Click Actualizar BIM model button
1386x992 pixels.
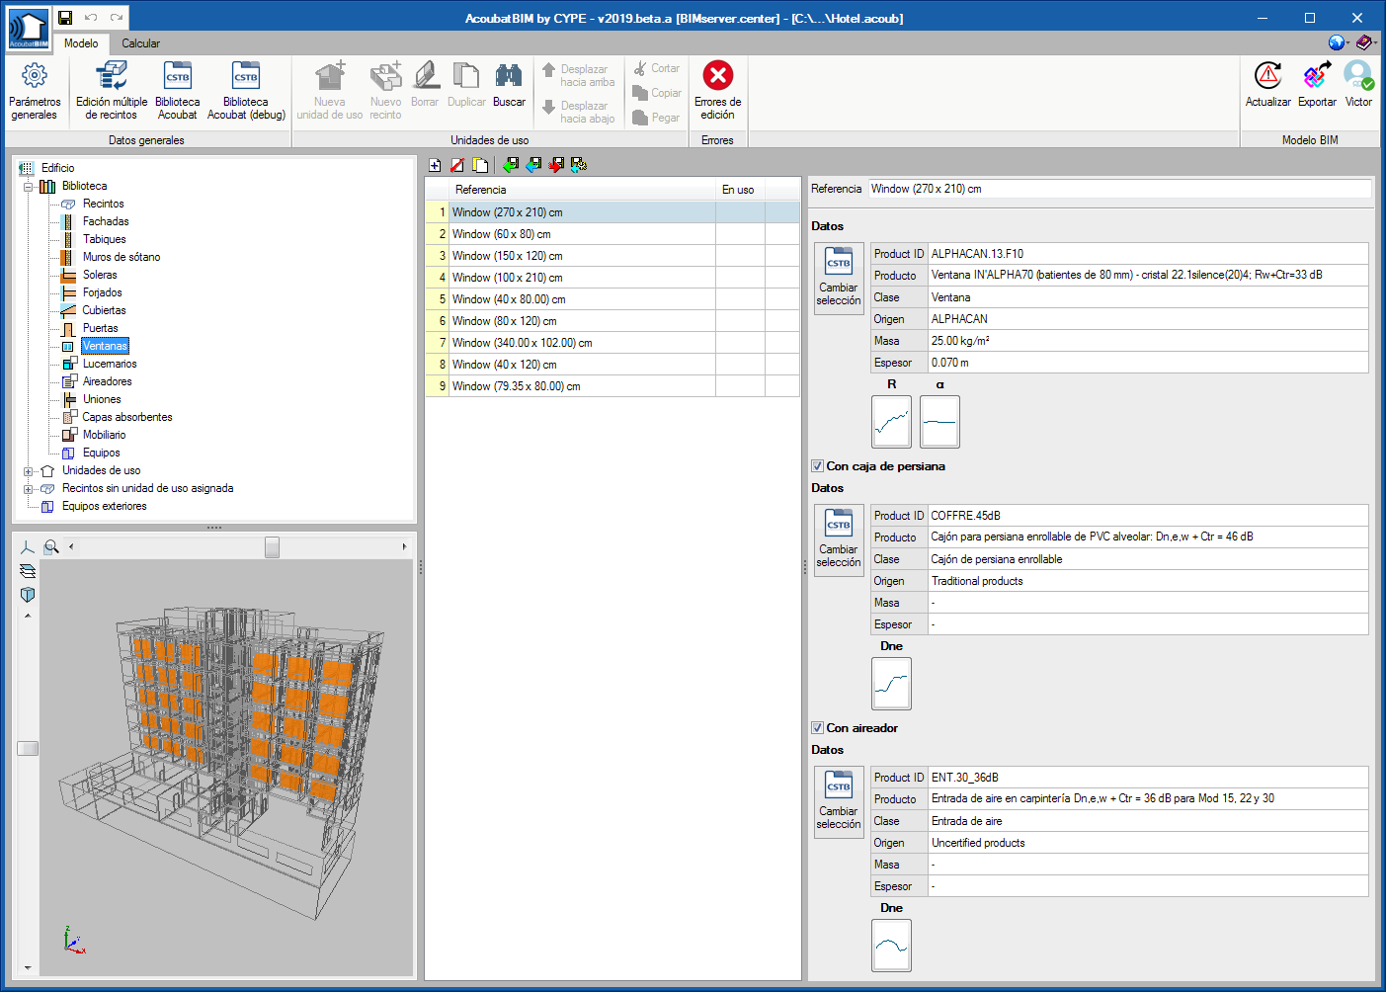coord(1268,85)
